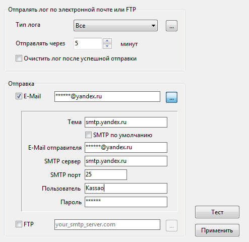Screen dimensions: 249x242
Task: Select the 'SMTP сервер' text field
Action: (126, 161)
